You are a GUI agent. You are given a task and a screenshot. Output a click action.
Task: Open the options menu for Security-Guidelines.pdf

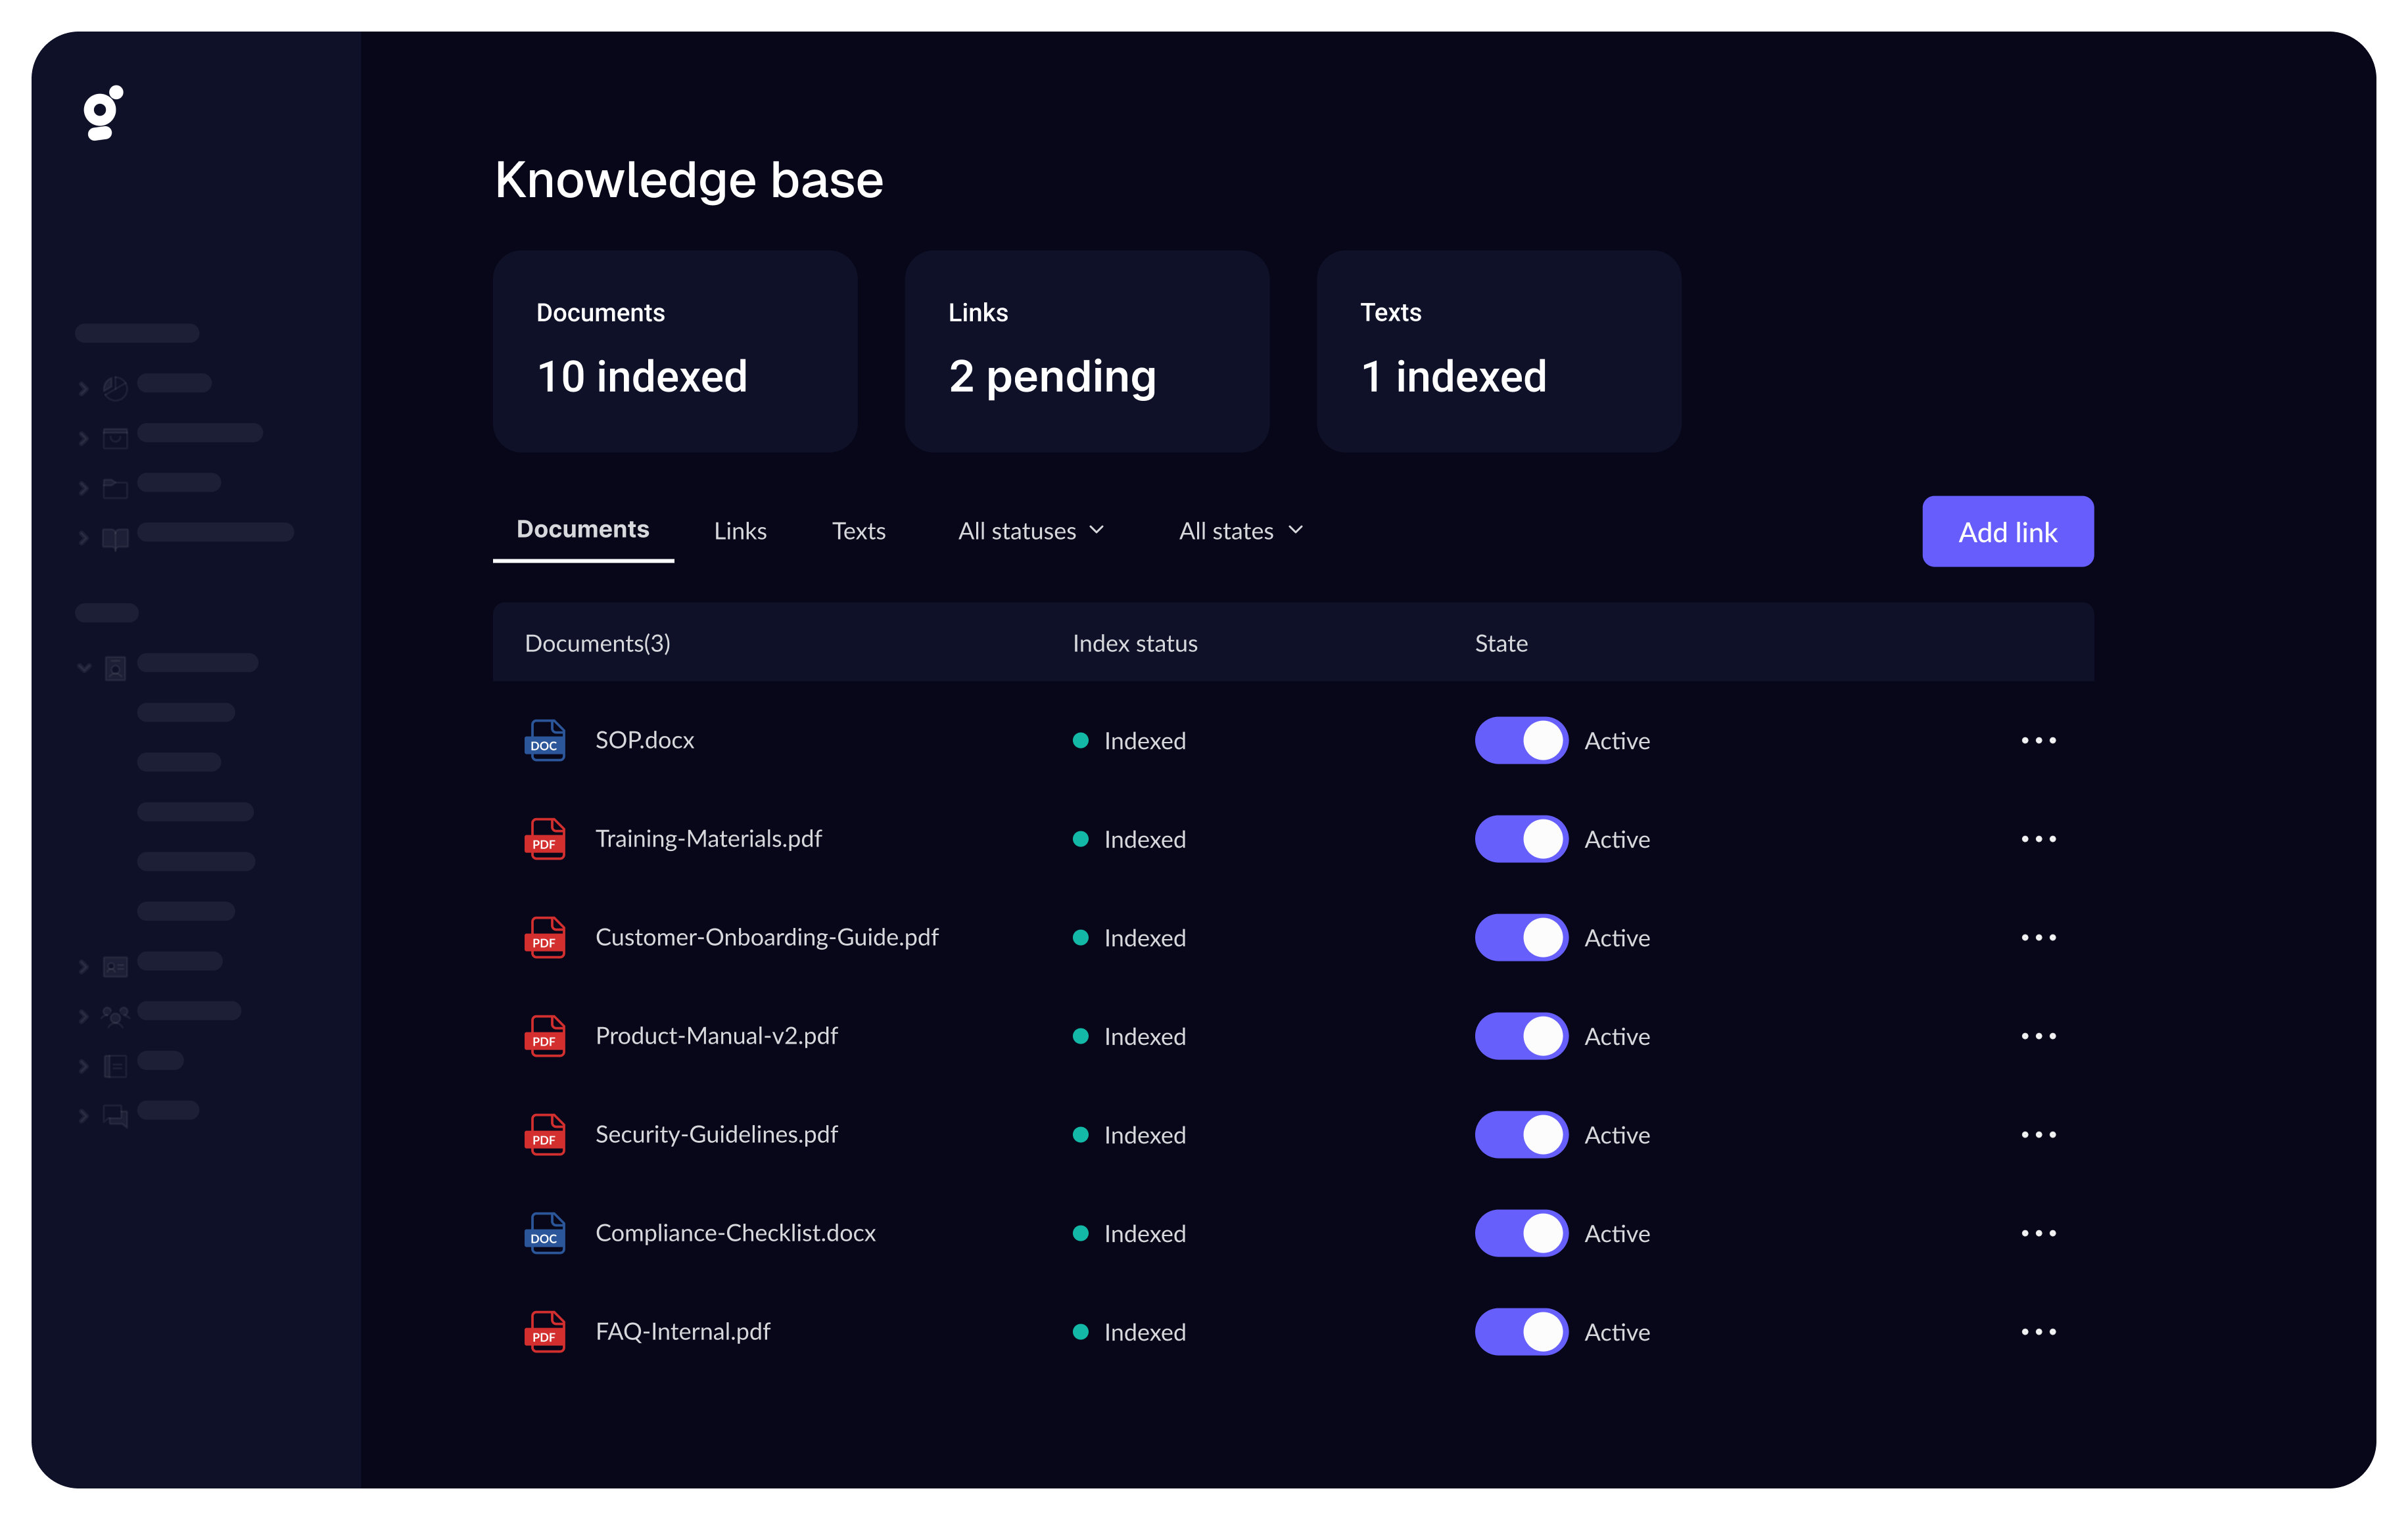2039,1134
